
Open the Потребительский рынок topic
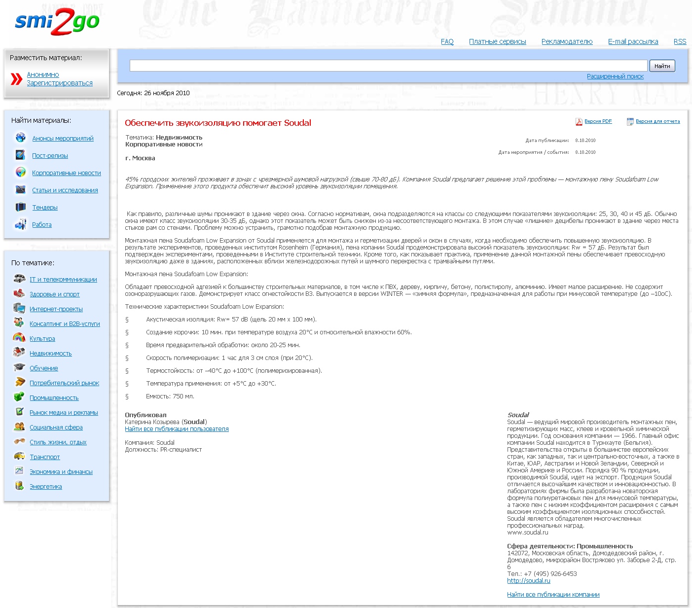pyautogui.click(x=64, y=383)
